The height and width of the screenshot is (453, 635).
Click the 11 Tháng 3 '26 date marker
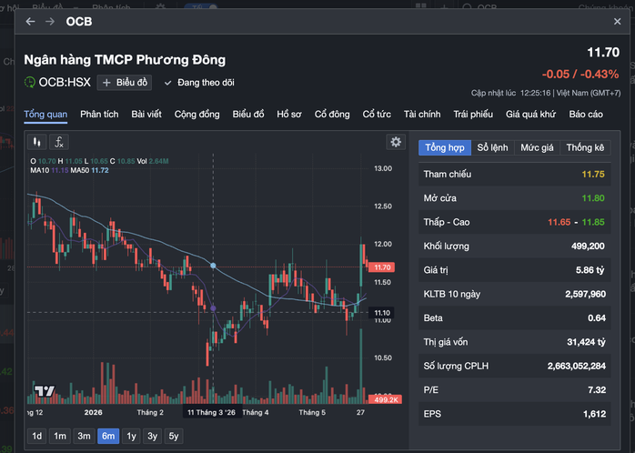point(212,412)
